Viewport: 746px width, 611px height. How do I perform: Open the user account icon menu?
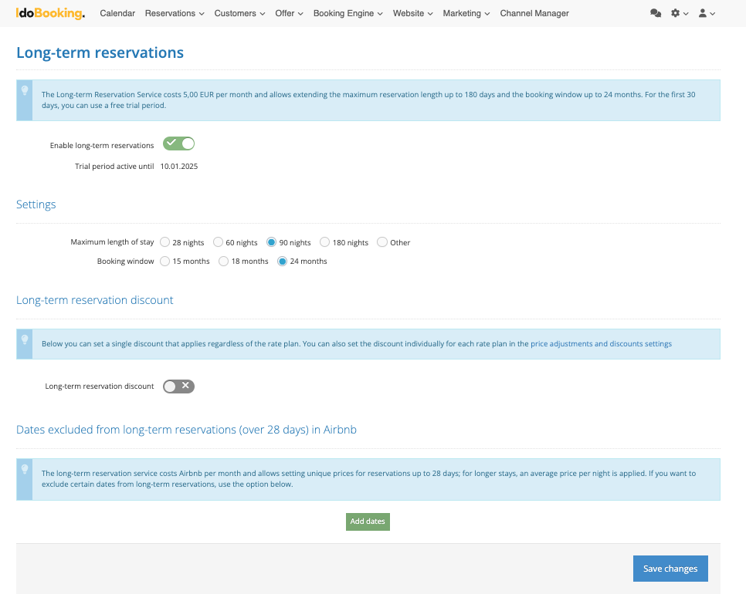706,13
